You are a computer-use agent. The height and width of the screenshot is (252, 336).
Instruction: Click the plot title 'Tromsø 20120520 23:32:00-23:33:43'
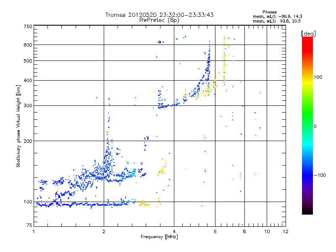pos(159,15)
